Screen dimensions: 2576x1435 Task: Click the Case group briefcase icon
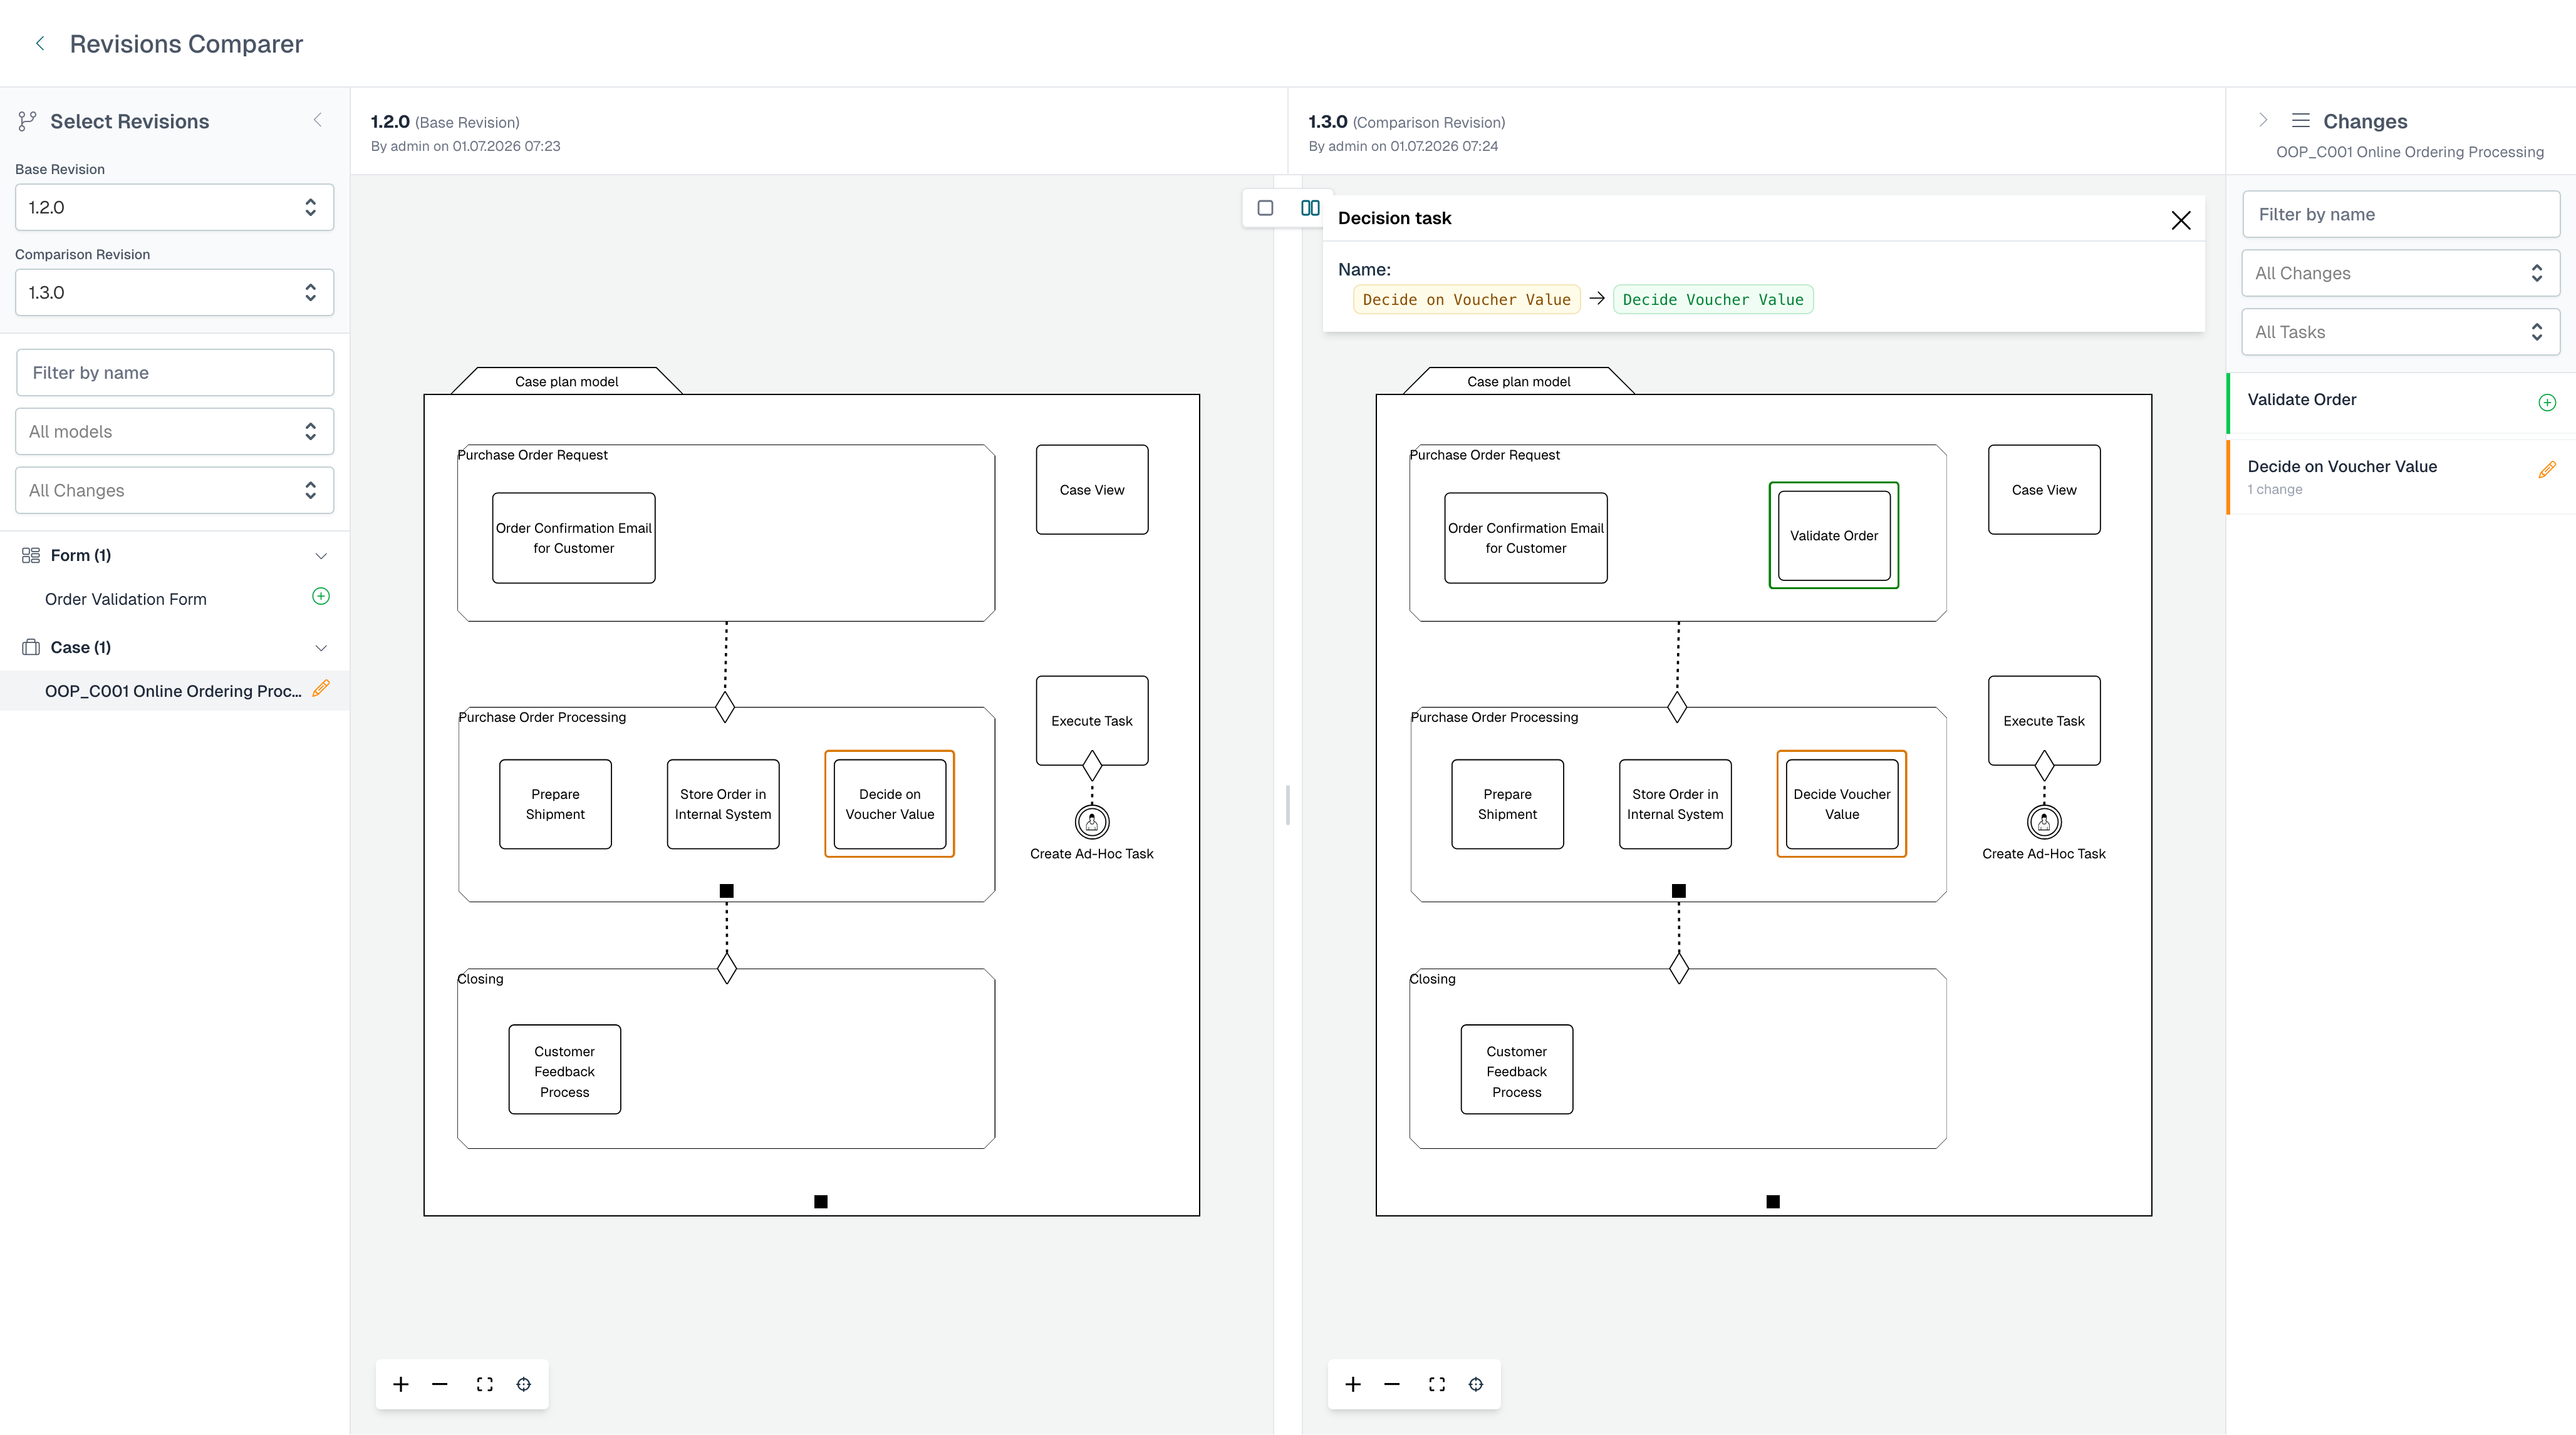[31, 647]
